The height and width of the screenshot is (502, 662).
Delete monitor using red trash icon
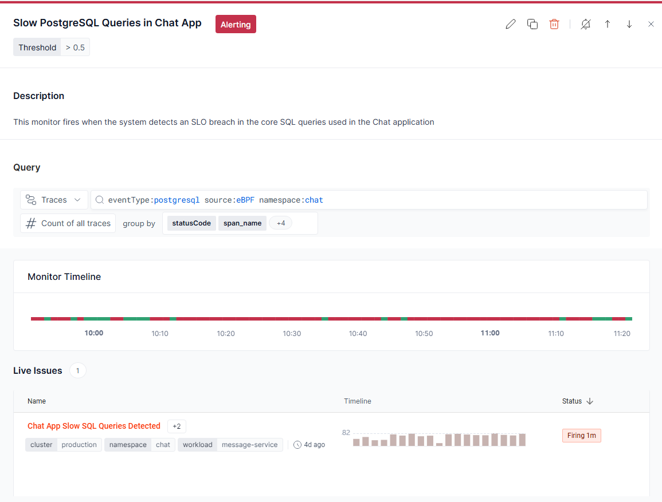(x=554, y=24)
